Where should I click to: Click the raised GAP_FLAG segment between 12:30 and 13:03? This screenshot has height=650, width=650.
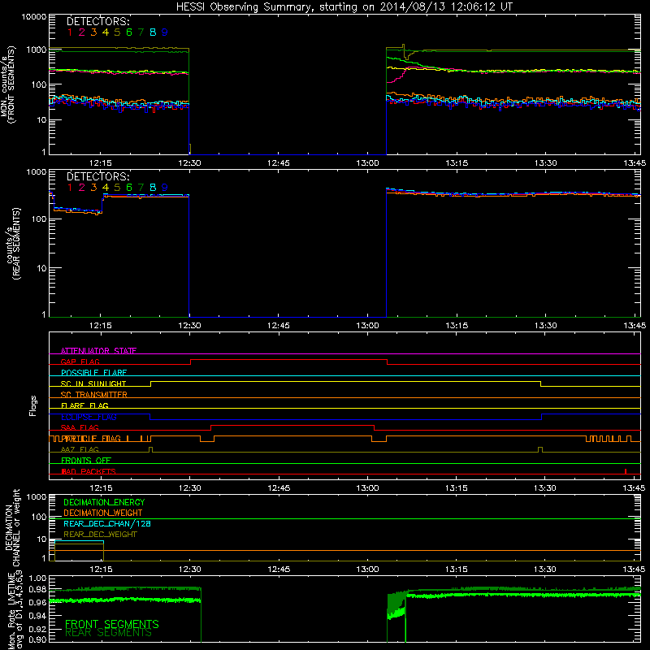click(289, 360)
